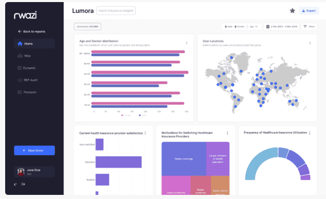326x199 pixels.
Task: Click the Lumora report title
Action: (x=83, y=11)
